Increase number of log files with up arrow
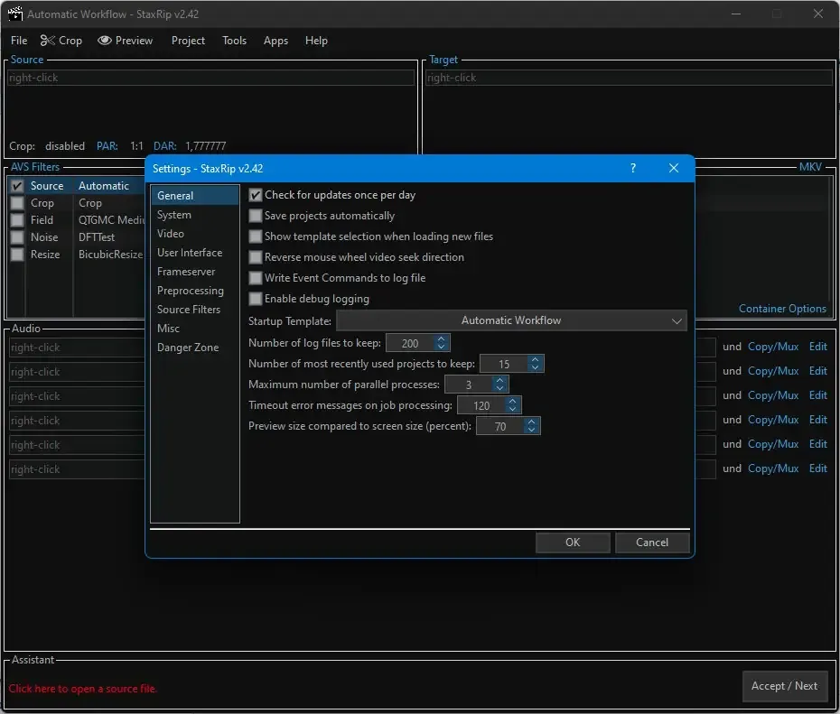The height and width of the screenshot is (714, 840). [x=441, y=338]
